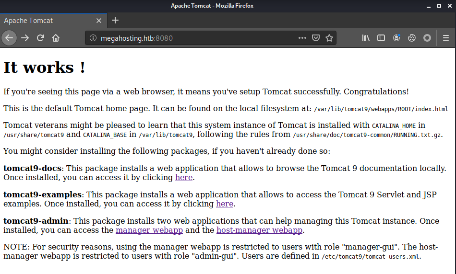Go back to the previous page
Viewport: 456px width, 274px height.
[9, 38]
